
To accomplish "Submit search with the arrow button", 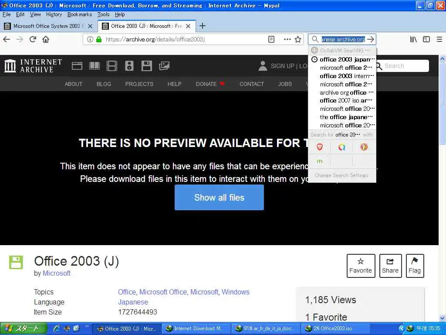I will pos(371,39).
